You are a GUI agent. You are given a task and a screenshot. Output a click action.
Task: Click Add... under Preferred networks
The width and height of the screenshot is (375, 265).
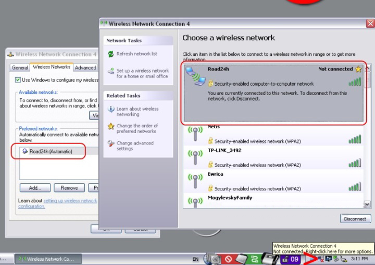pyautogui.click(x=35, y=188)
